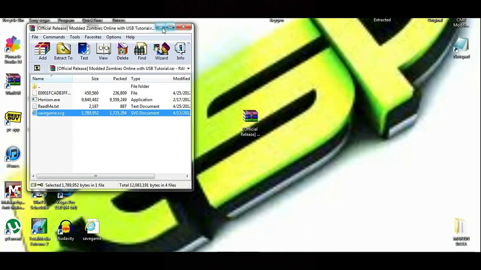Expand hidden toolbar items chevron
Image resolution: width=481 pixels, height=270 pixels.
pos(188,43)
